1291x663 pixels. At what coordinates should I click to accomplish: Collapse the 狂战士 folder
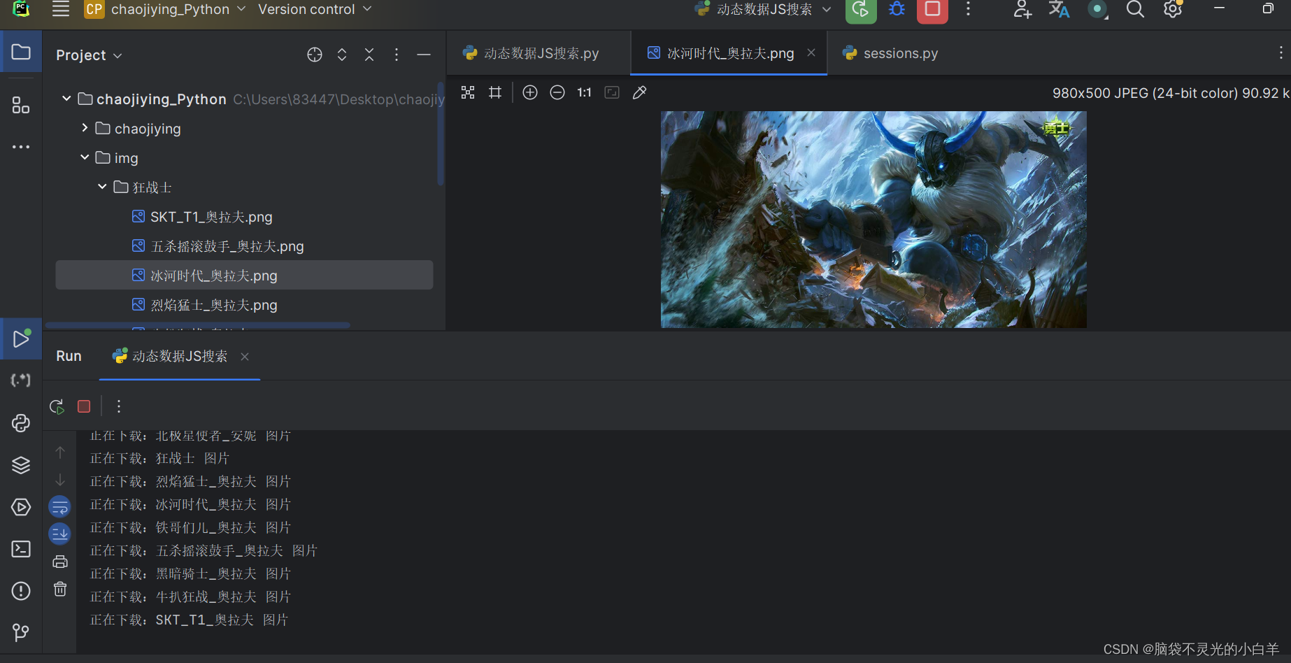pos(102,187)
